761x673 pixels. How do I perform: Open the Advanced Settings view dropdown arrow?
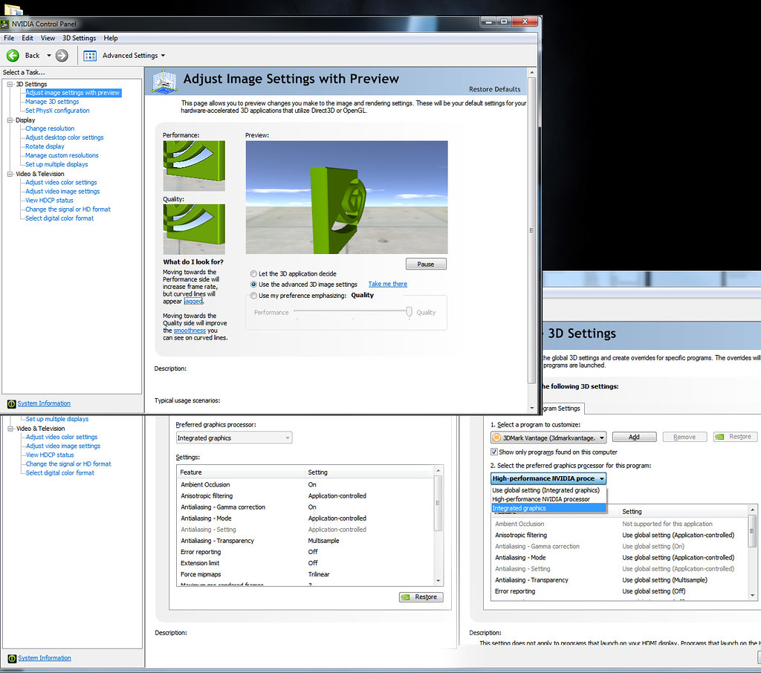coord(163,56)
